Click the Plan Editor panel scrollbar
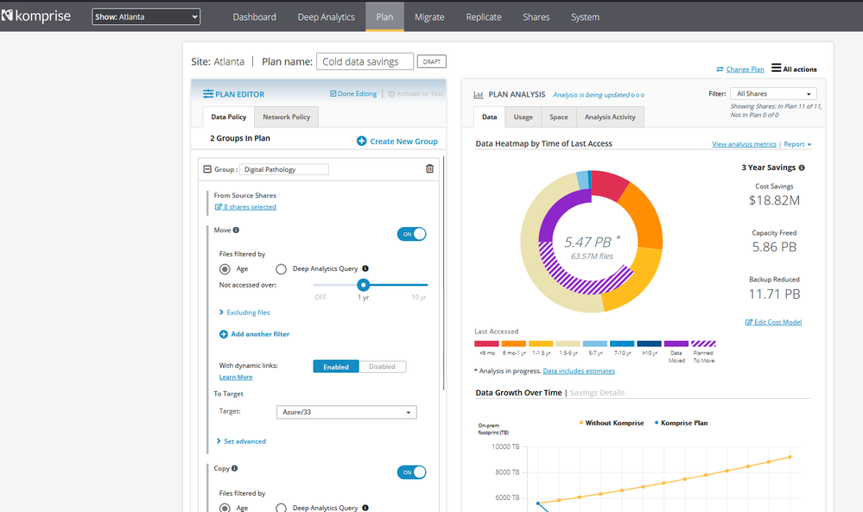 tap(443, 274)
